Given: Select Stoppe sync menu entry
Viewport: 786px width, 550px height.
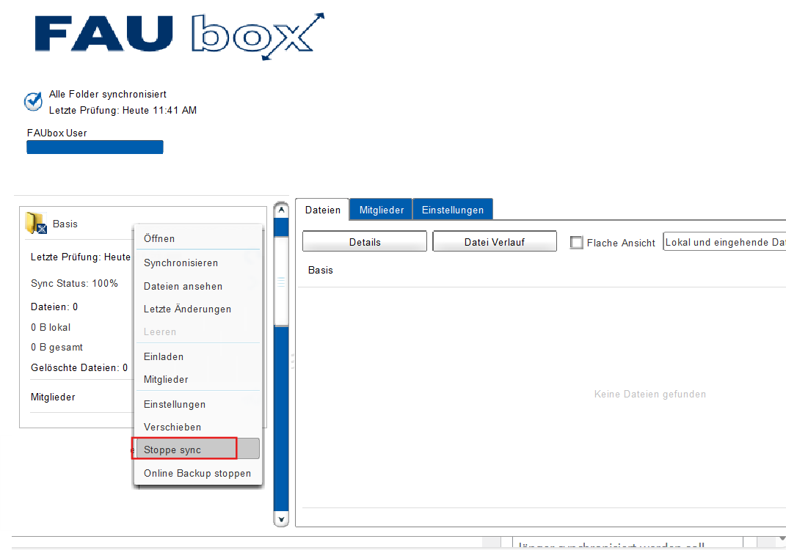Looking at the screenshot, I should pos(198,450).
